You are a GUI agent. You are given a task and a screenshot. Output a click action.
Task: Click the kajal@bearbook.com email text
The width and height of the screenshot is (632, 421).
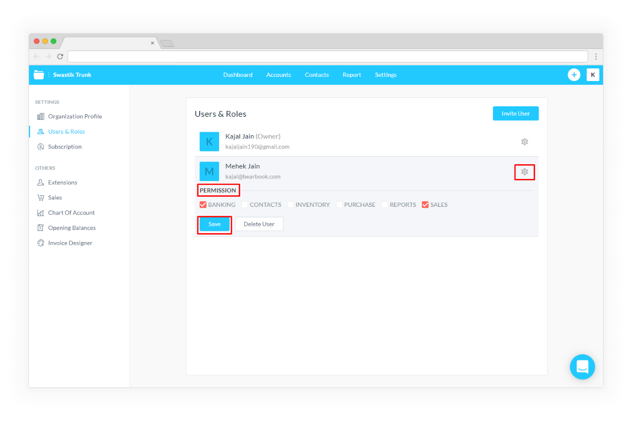253,177
